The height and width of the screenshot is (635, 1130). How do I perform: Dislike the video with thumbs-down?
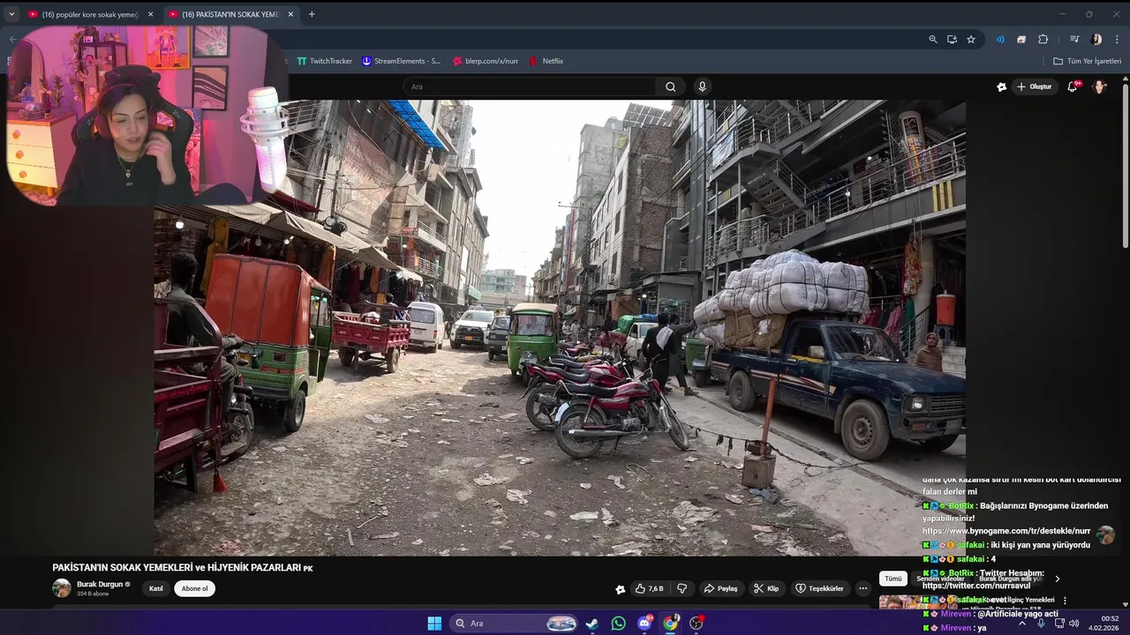point(682,588)
